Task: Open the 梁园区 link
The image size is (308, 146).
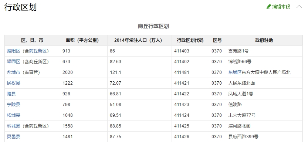Action: point(14,62)
